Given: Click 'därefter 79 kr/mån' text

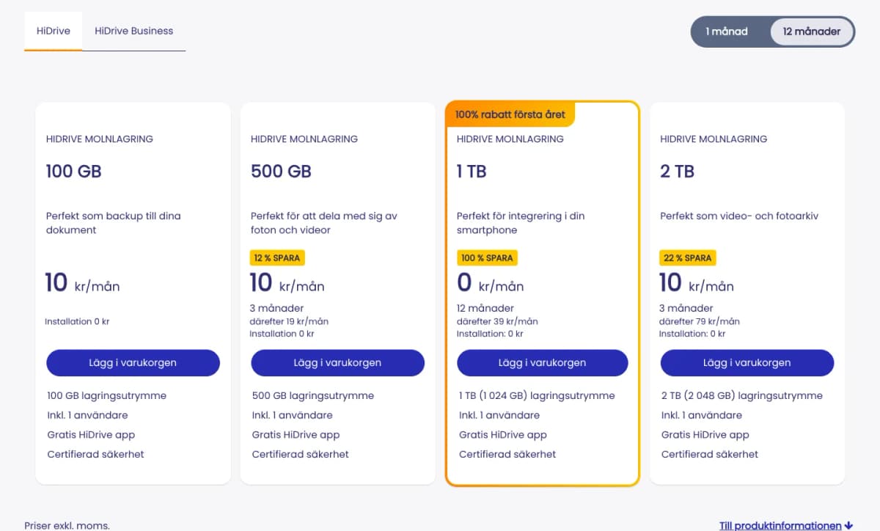Looking at the screenshot, I should (700, 321).
